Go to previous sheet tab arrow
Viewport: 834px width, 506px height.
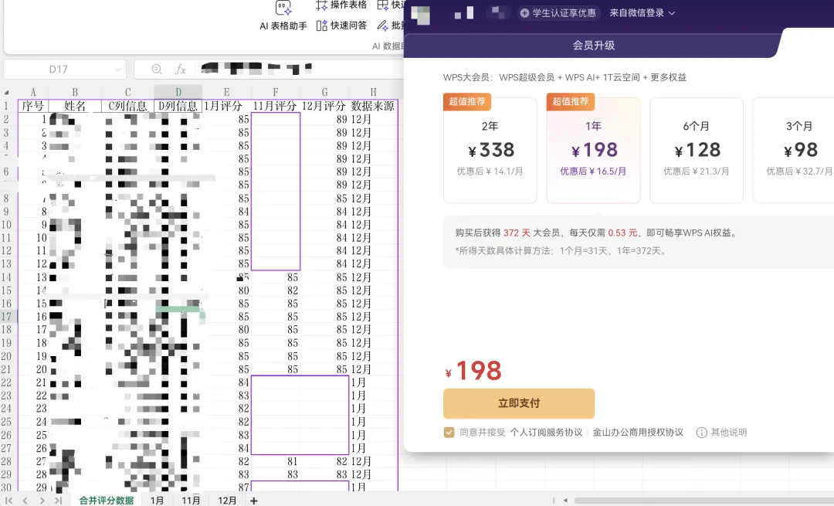[x=25, y=501]
